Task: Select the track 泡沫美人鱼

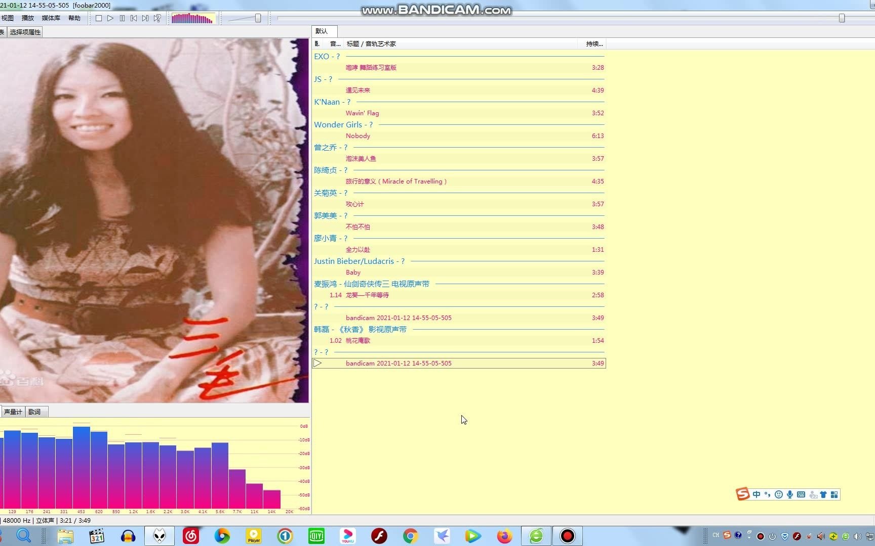Action: point(459,159)
